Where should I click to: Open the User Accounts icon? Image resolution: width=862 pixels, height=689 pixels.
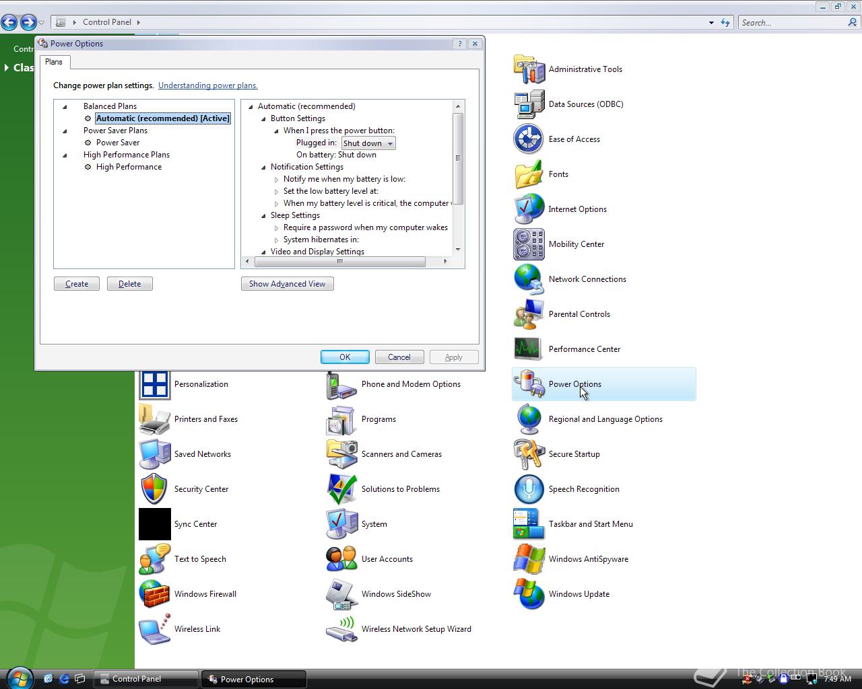[x=341, y=559]
